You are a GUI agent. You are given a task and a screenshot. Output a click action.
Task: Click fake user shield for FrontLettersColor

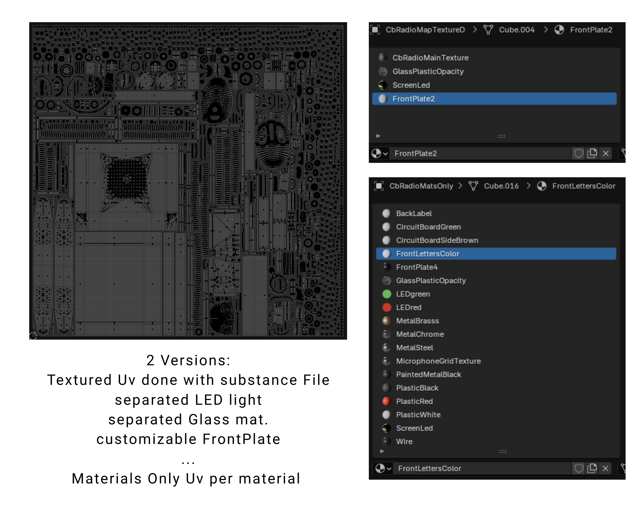coord(578,468)
